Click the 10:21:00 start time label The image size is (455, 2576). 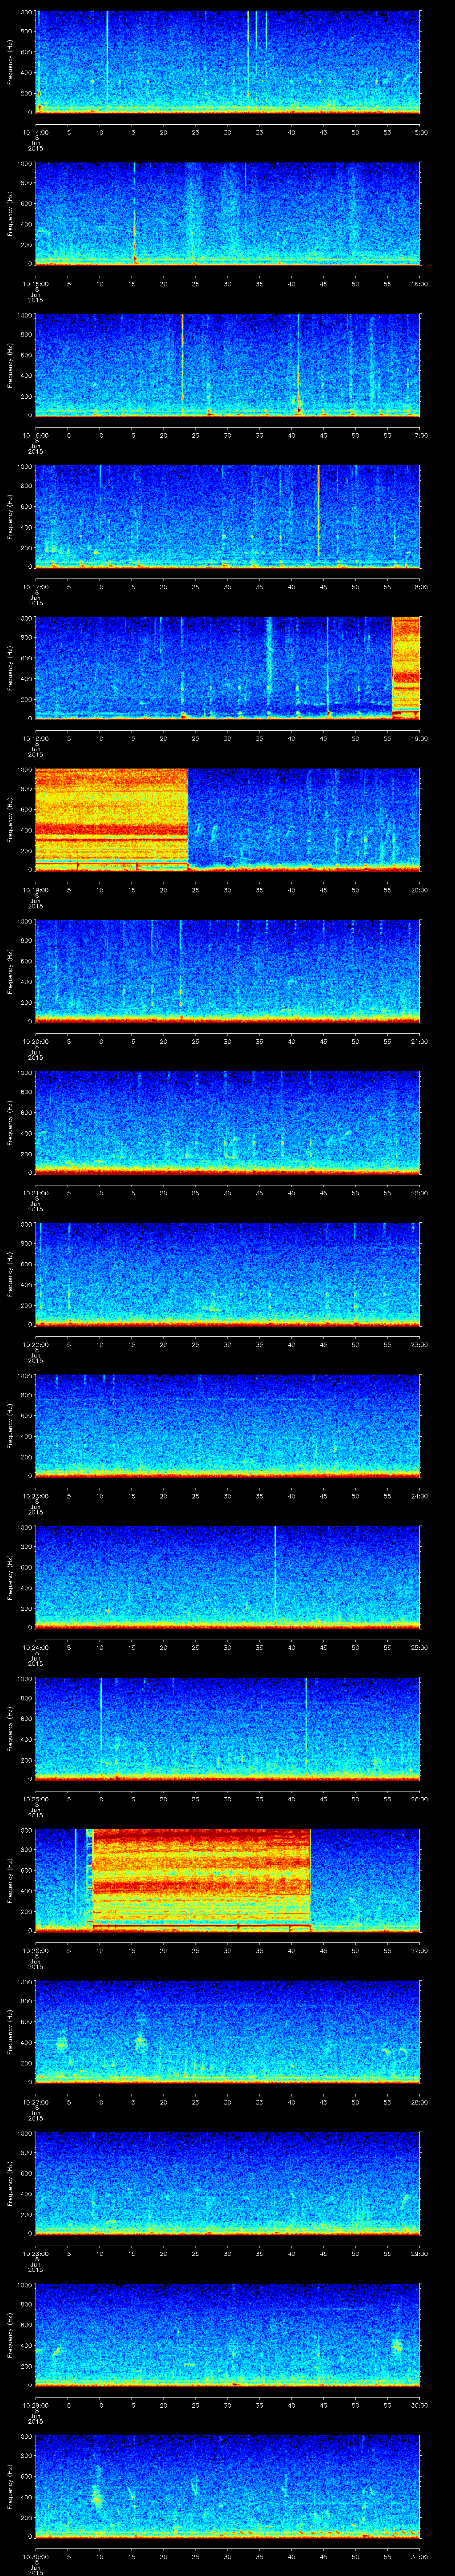pos(35,1193)
